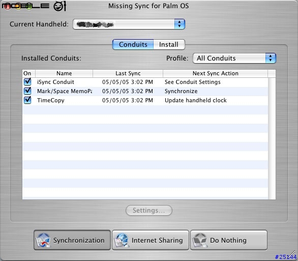The height and width of the screenshot is (261, 298).
Task: Sort conduits by Name column header
Action: 64,73
